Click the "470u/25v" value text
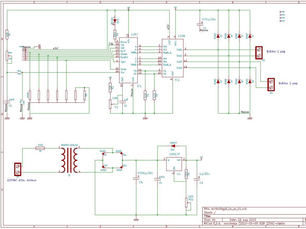The height and width of the screenshot is (229, 306). click(209, 19)
